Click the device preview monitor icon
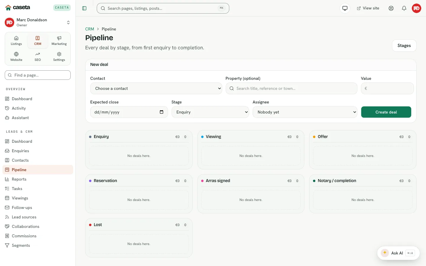Screen dimensions: 426x266 [x=345, y=8]
